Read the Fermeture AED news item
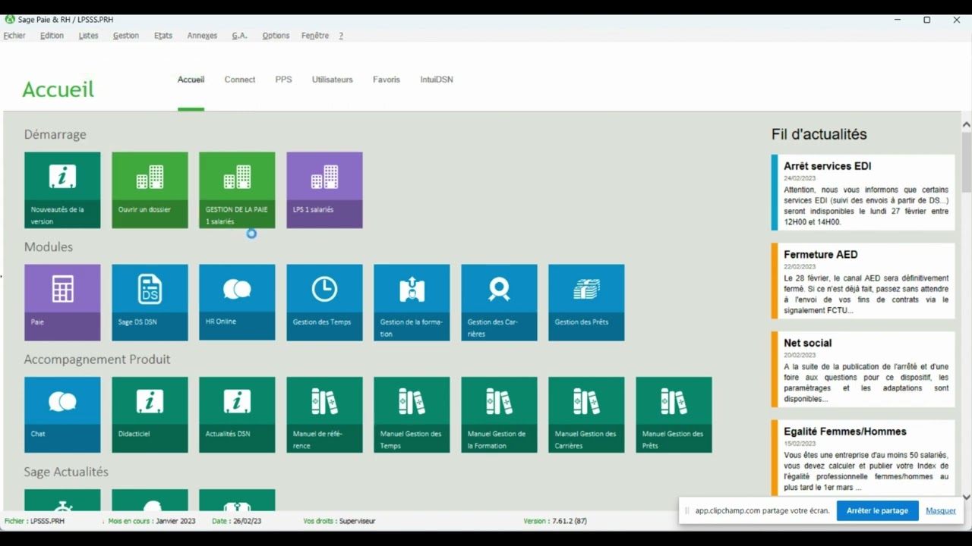 863,281
